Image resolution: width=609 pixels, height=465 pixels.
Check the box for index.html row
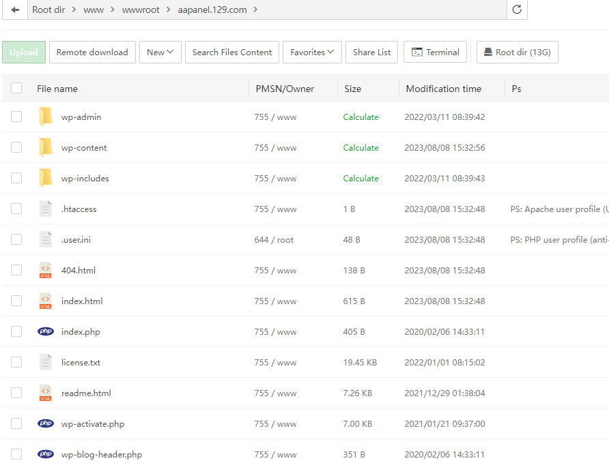(16, 301)
